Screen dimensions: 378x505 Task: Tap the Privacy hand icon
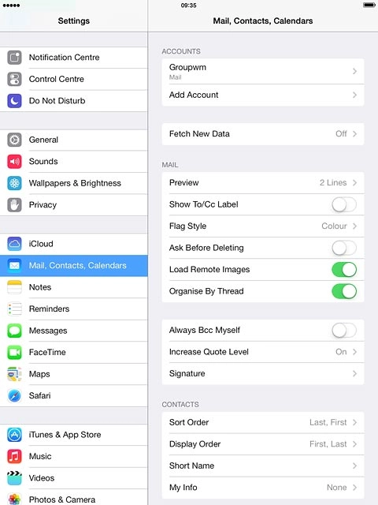pyautogui.click(x=14, y=205)
